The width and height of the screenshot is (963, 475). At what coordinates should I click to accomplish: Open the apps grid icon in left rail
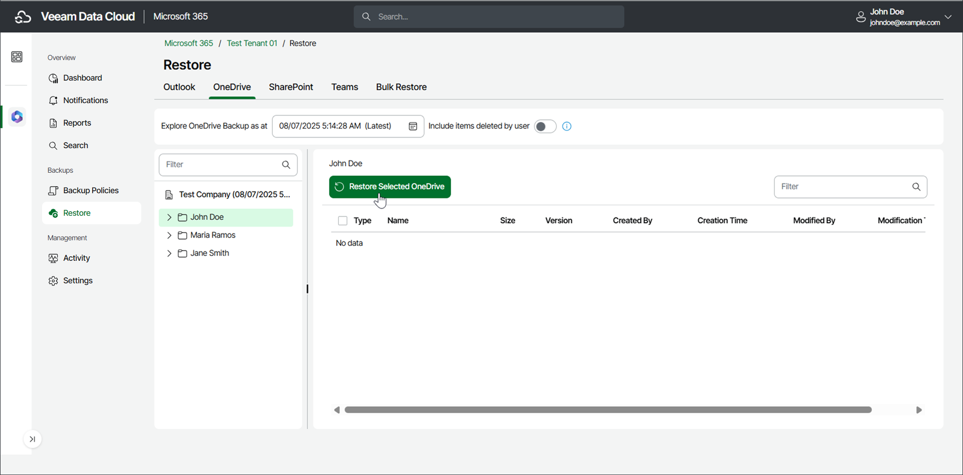tap(17, 57)
